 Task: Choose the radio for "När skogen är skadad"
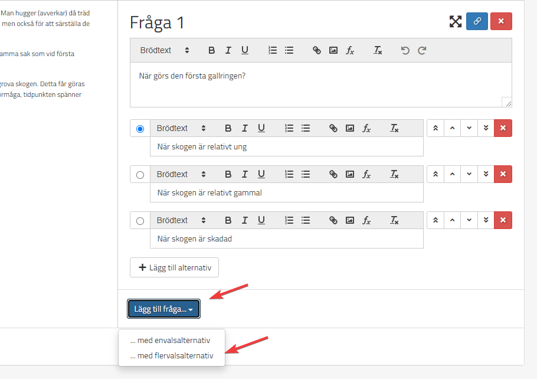click(x=140, y=221)
